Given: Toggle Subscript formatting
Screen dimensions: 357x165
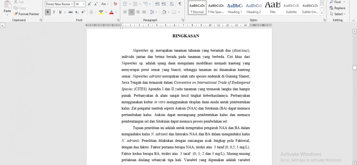Looking at the screenshot, I should coord(77,12).
